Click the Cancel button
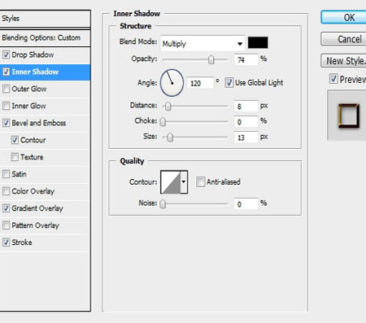The image size is (366, 323). [x=344, y=39]
